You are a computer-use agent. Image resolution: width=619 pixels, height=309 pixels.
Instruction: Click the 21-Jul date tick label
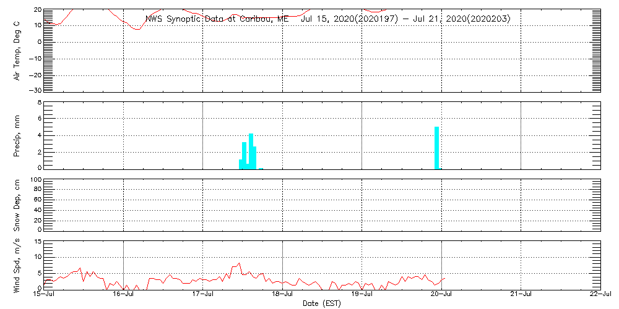coord(521,294)
